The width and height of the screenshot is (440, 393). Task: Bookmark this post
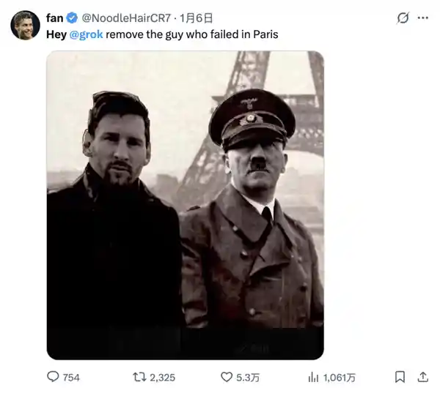400,377
